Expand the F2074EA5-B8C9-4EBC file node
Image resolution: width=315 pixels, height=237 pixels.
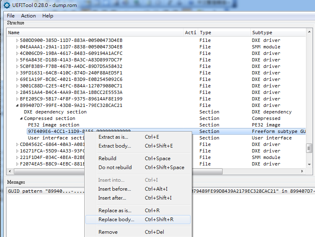[x=17, y=164]
